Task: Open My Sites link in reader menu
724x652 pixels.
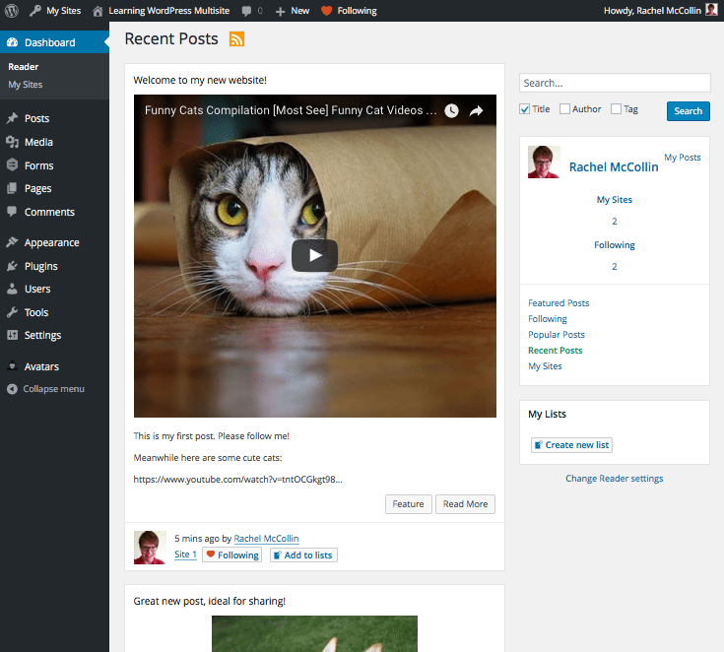Action: (545, 365)
